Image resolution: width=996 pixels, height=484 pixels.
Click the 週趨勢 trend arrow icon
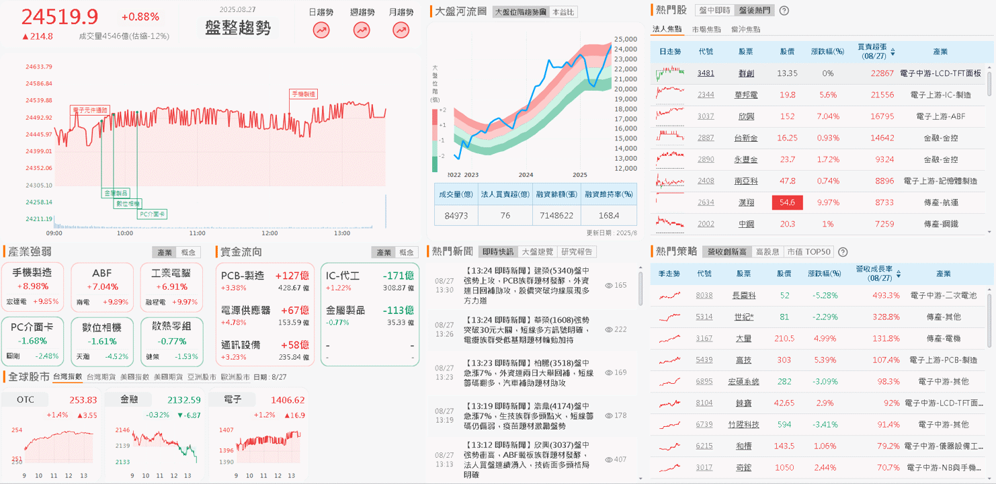362,30
